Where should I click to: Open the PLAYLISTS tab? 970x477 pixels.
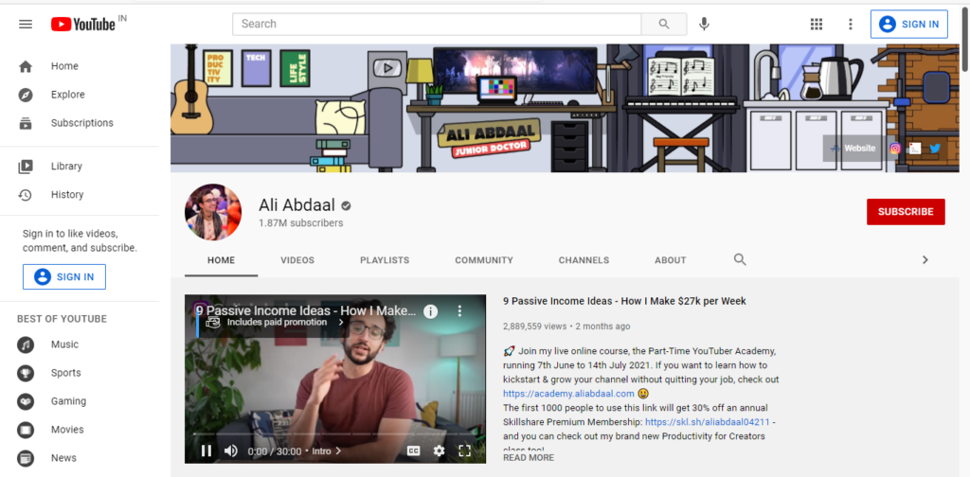pos(385,260)
